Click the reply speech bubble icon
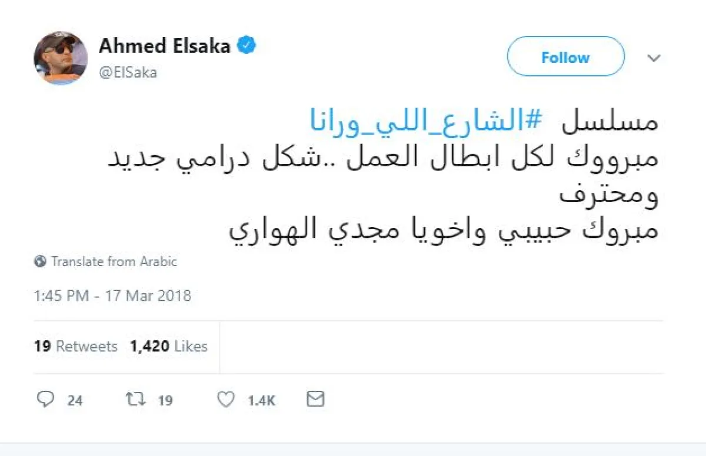This screenshot has width=706, height=456. coord(45,400)
